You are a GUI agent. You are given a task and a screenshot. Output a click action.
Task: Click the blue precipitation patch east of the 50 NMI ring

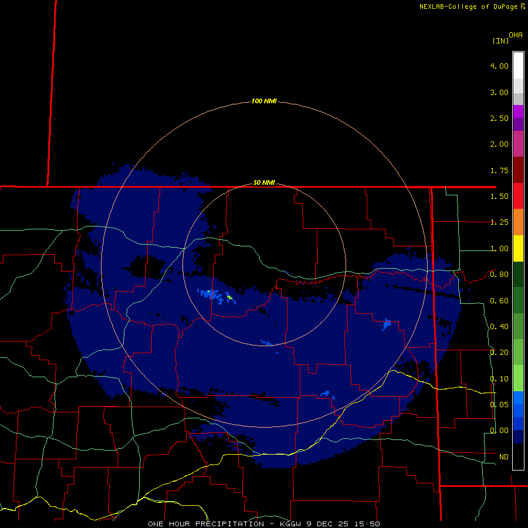click(387, 324)
